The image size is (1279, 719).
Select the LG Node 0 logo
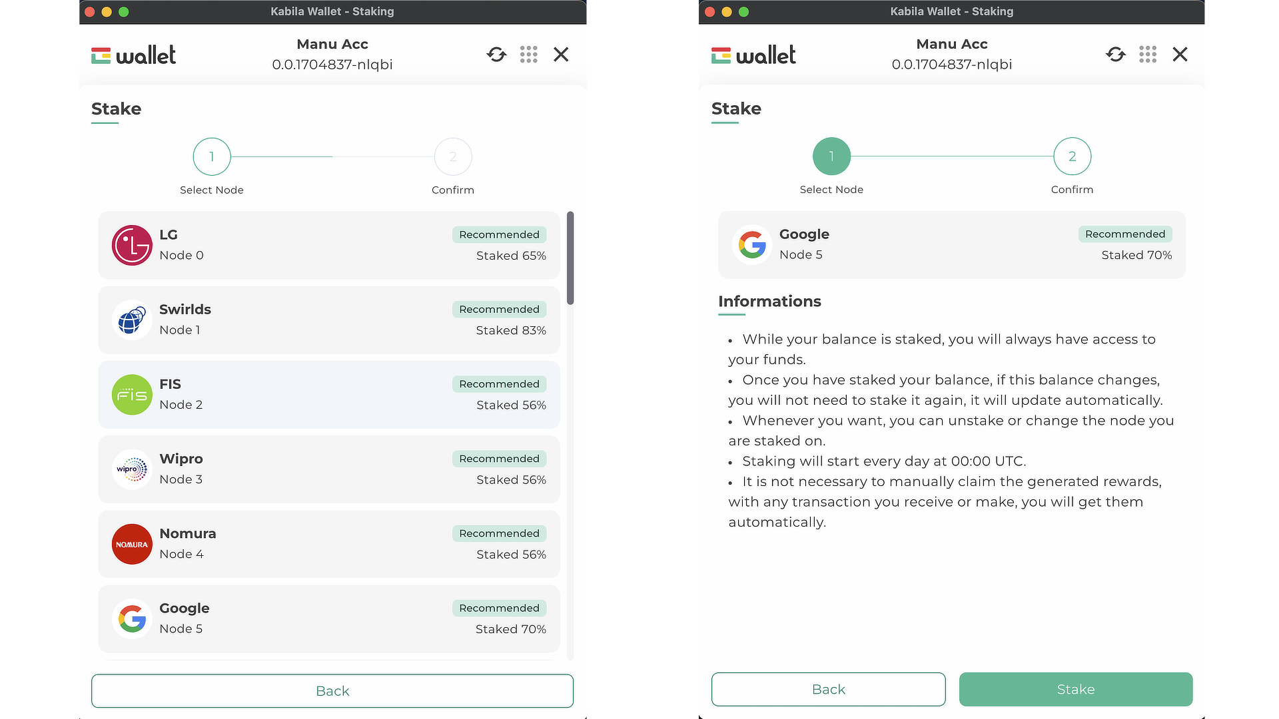pyautogui.click(x=132, y=245)
